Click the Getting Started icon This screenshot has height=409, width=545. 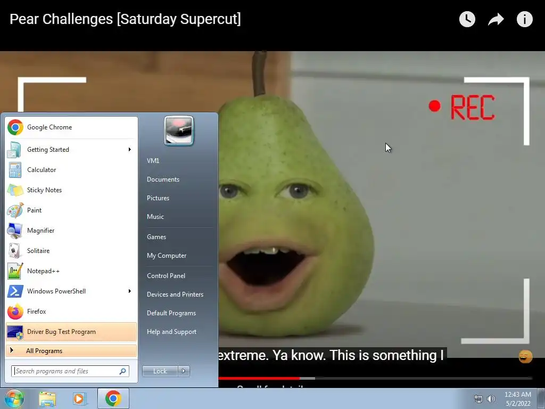[x=15, y=150]
